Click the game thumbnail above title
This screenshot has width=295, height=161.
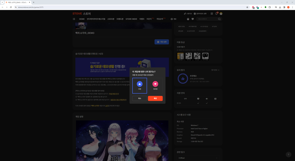81,26
